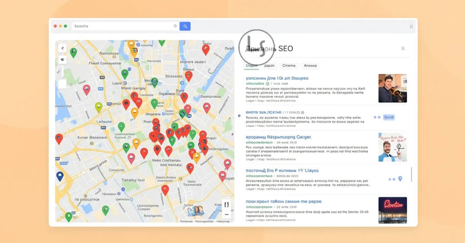Screen dimensions: 465x243
Task: Select the pink pin beside Delmorekna
Action: (207, 108)
